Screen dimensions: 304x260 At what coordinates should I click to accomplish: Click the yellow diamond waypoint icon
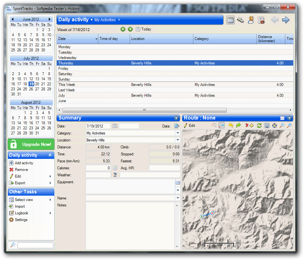coord(251,126)
